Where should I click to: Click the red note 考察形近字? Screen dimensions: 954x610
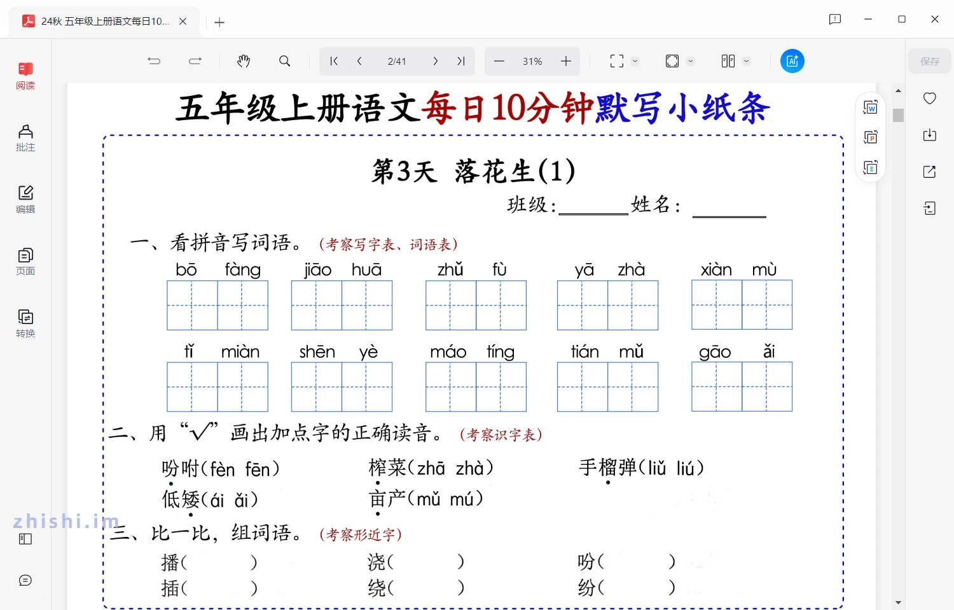[361, 535]
